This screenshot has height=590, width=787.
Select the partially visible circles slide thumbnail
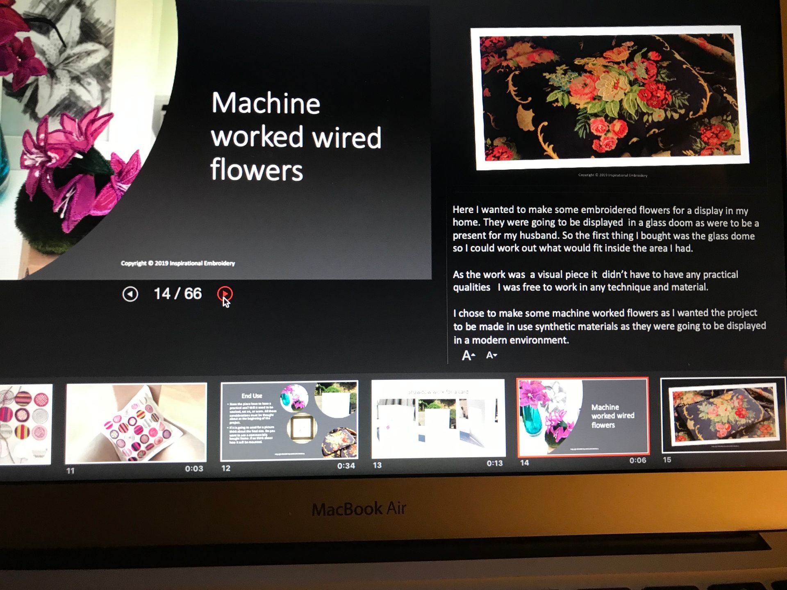[25, 424]
